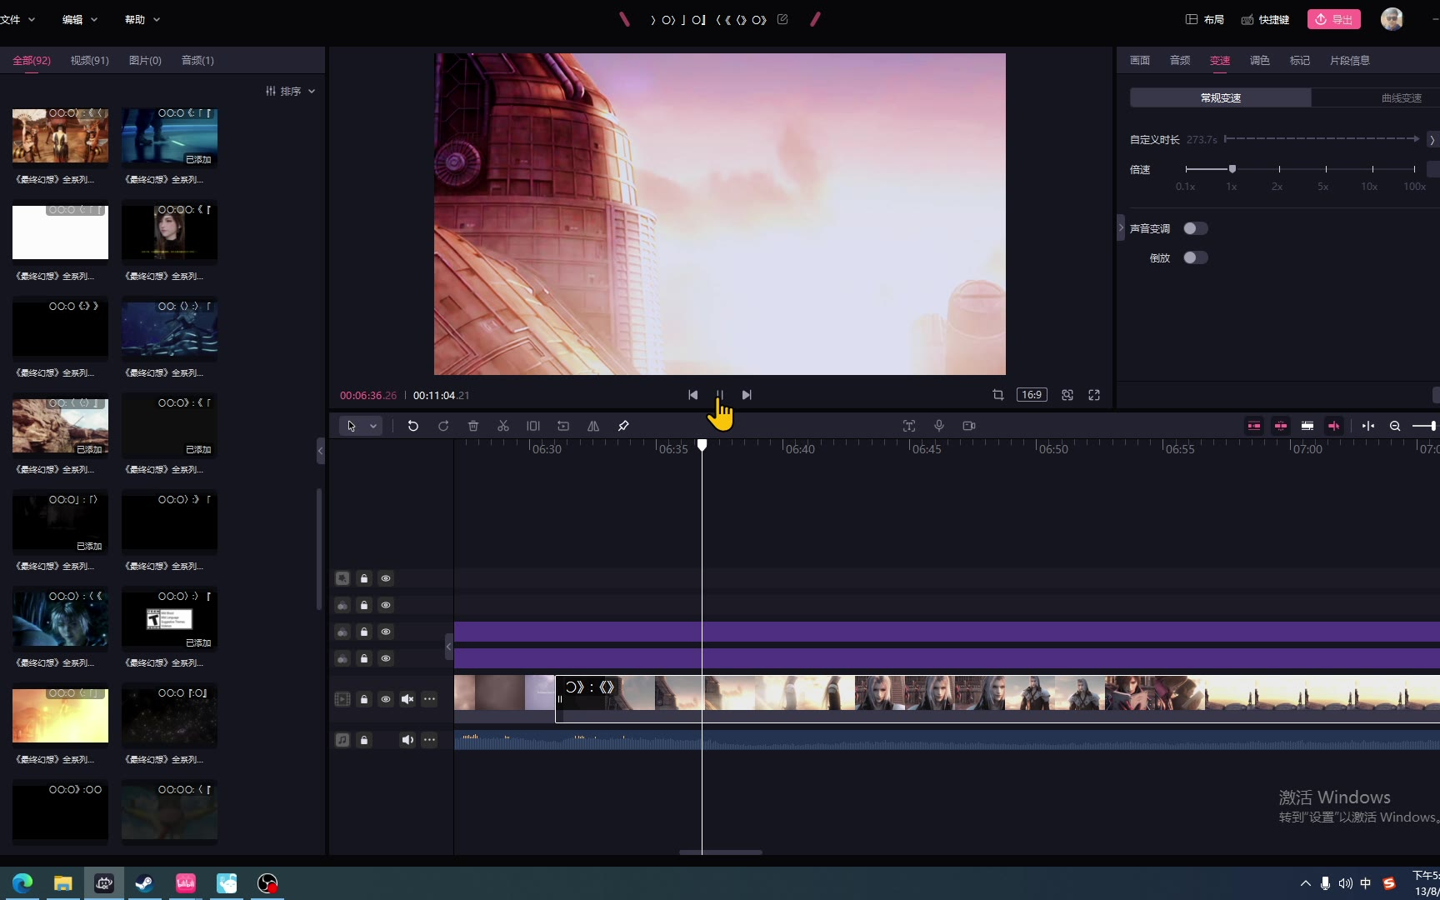The image size is (1440, 900).
Task: Enter fullscreen preview
Action: coord(1094,395)
